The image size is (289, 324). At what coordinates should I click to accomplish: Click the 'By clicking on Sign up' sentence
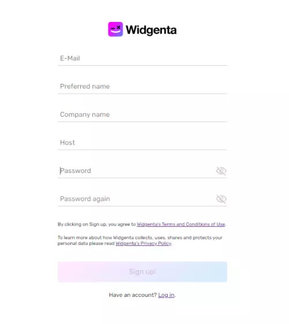click(142, 224)
